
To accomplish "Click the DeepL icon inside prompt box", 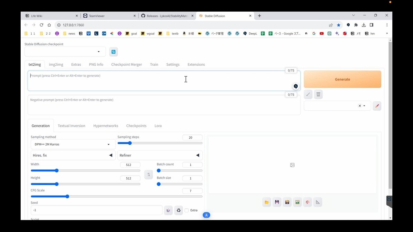I will (x=296, y=86).
